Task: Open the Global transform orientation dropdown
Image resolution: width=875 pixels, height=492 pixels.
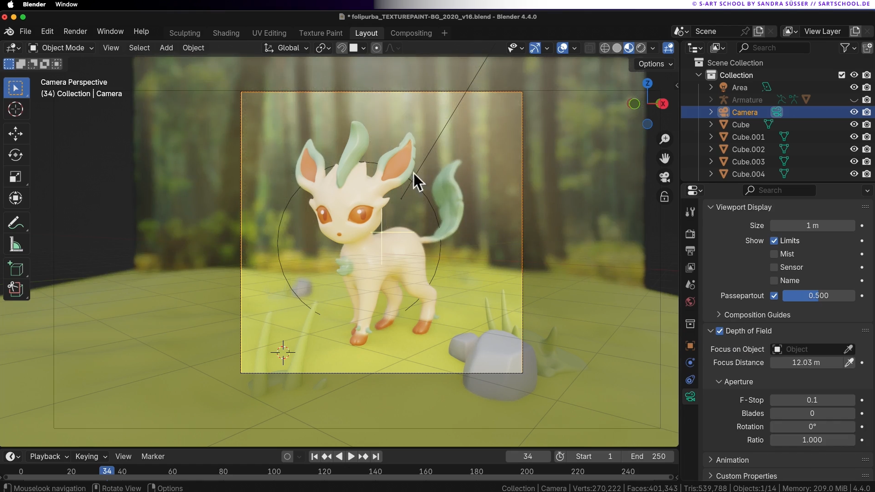Action: 287,48
